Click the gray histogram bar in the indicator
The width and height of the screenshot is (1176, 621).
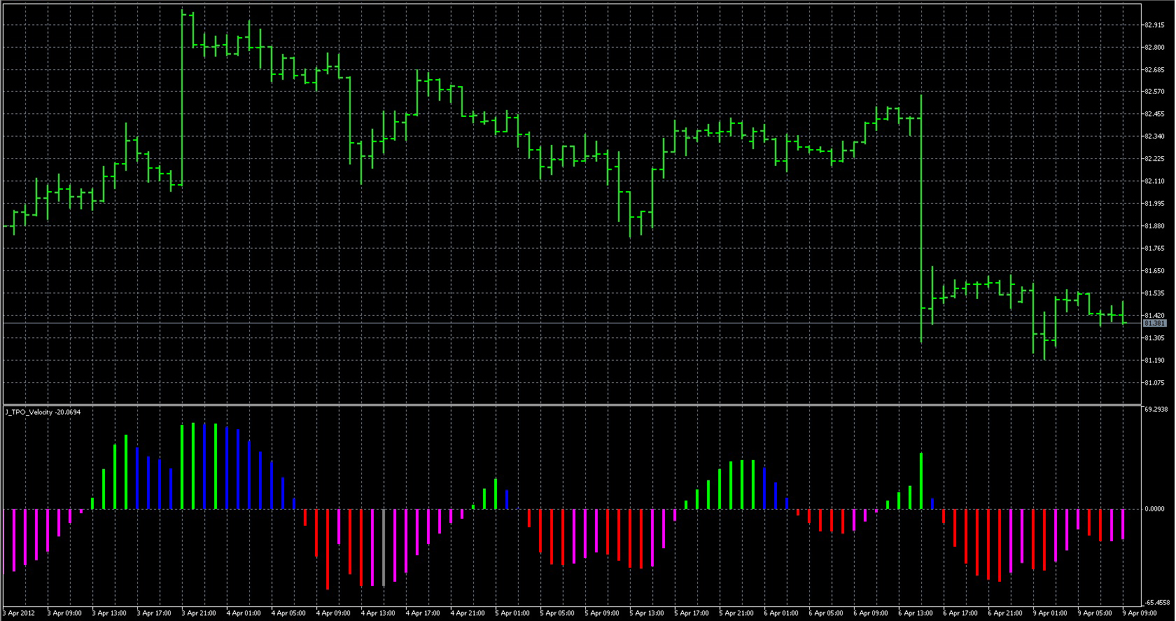pyautogui.click(x=383, y=546)
